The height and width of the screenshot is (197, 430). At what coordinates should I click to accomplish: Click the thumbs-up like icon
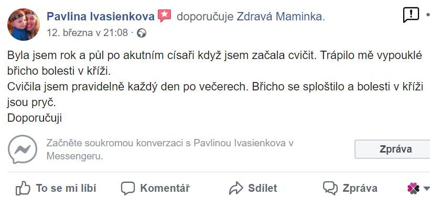tap(23, 188)
